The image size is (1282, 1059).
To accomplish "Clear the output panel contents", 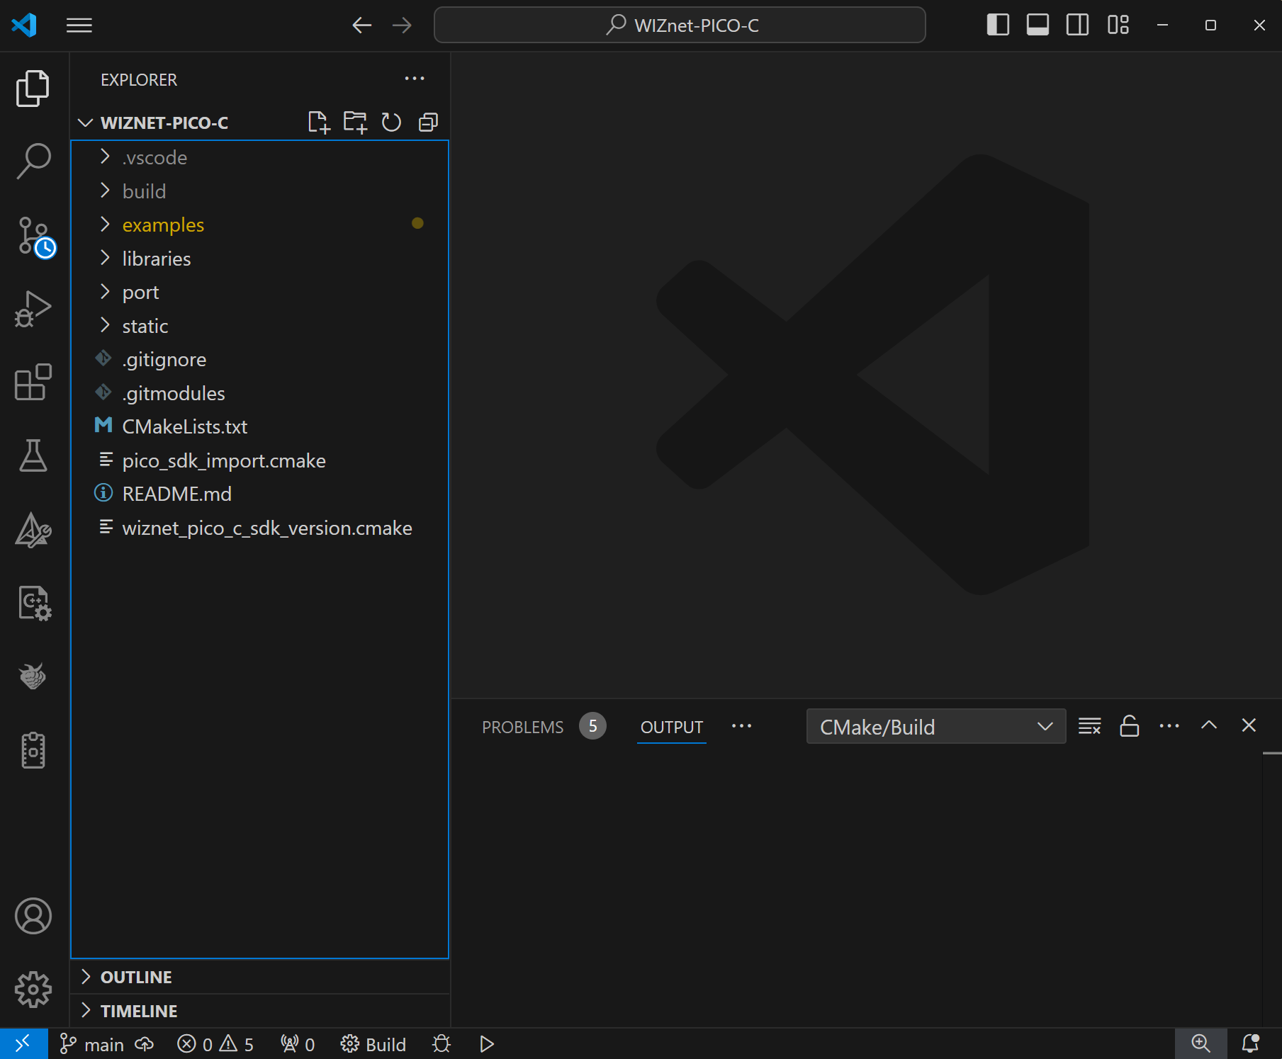I will pyautogui.click(x=1089, y=726).
